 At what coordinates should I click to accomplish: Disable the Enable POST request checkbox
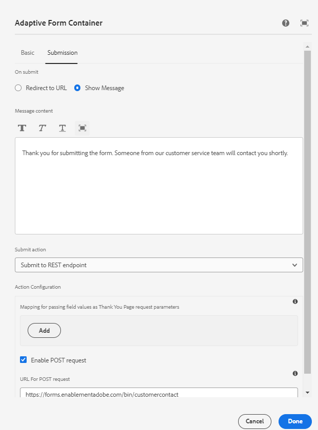(23, 360)
